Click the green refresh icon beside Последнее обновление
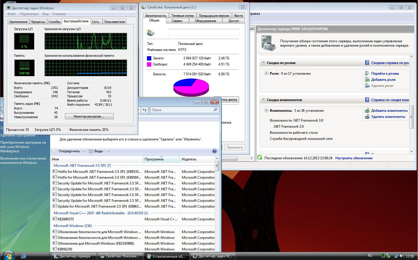This screenshot has height=260, width=418. click(x=259, y=158)
